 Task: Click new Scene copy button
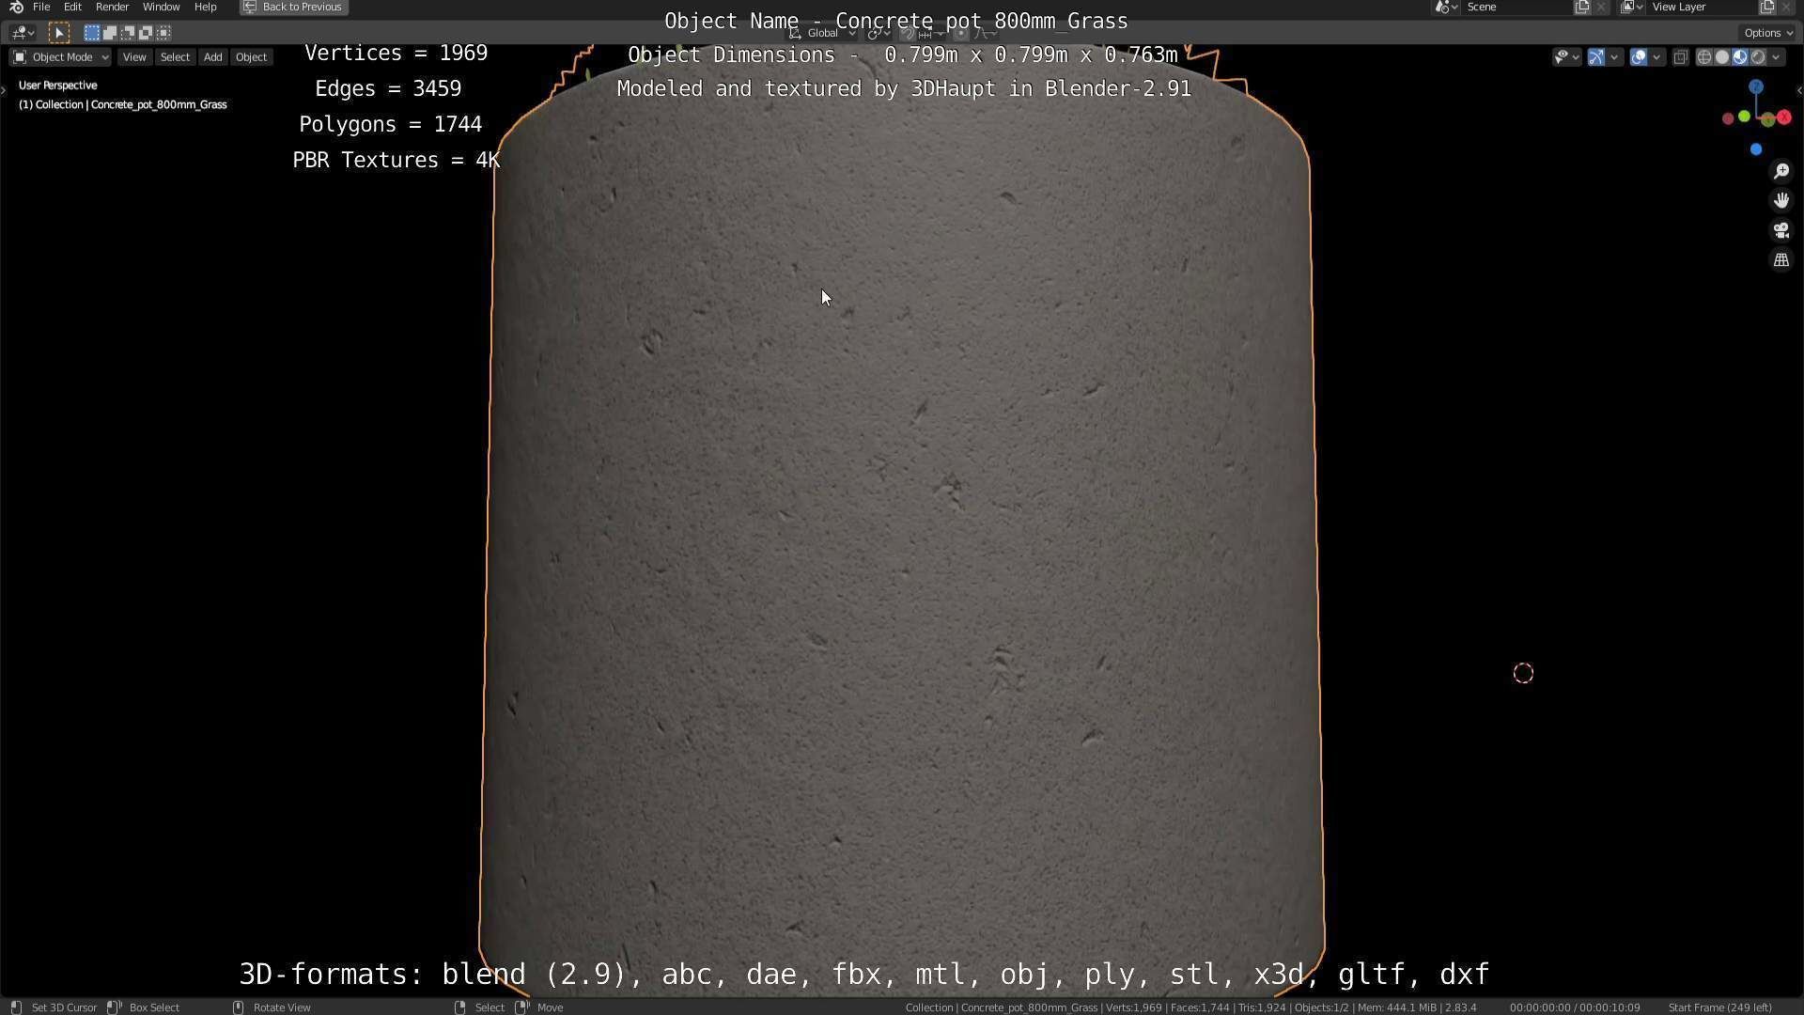1582,7
